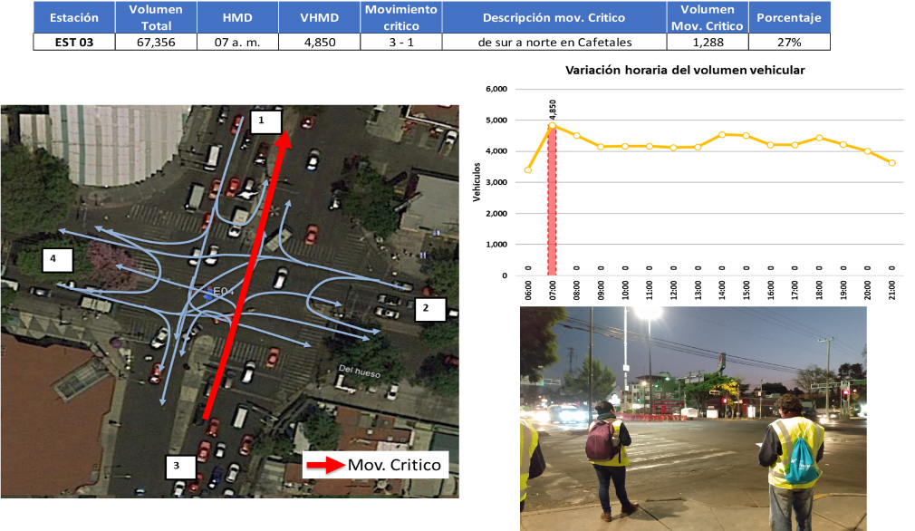Select approach label 3 on the map

176,466
